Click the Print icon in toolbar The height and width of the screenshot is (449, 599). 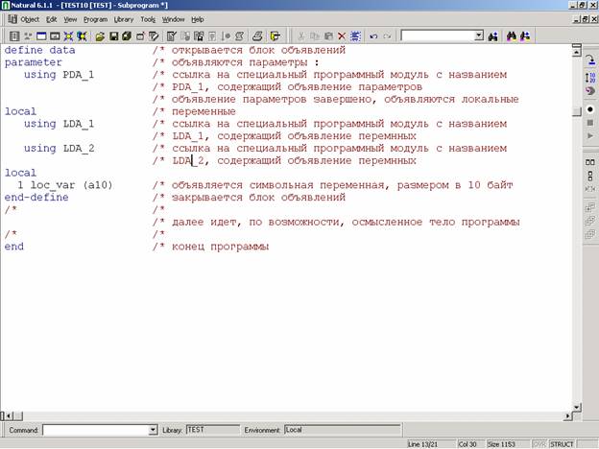256,35
